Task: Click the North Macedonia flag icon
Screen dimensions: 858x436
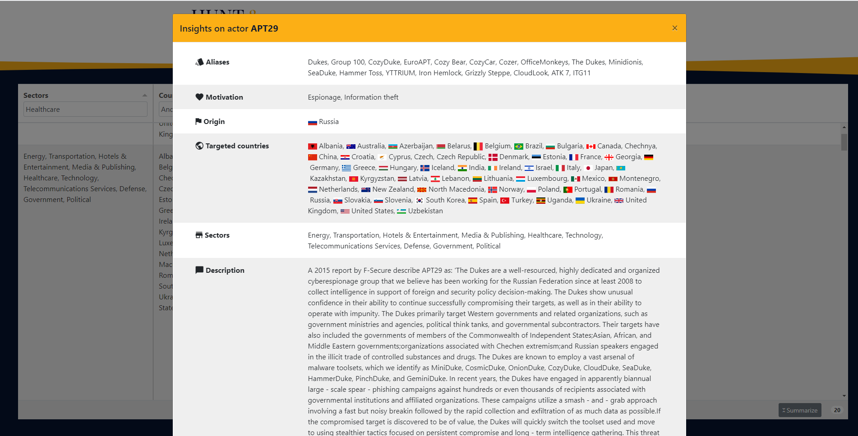Action: (x=422, y=190)
